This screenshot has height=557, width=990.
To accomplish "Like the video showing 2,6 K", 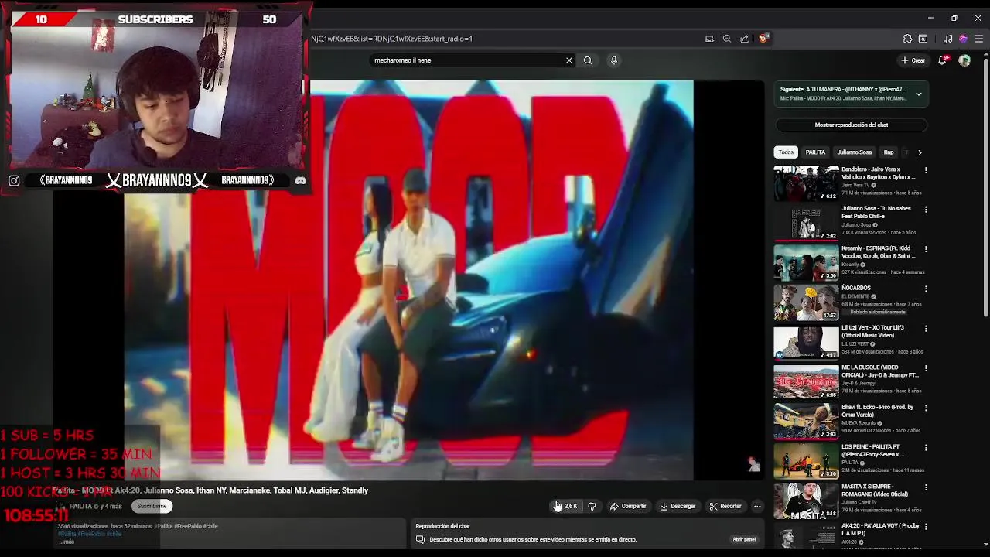I will click(x=566, y=506).
